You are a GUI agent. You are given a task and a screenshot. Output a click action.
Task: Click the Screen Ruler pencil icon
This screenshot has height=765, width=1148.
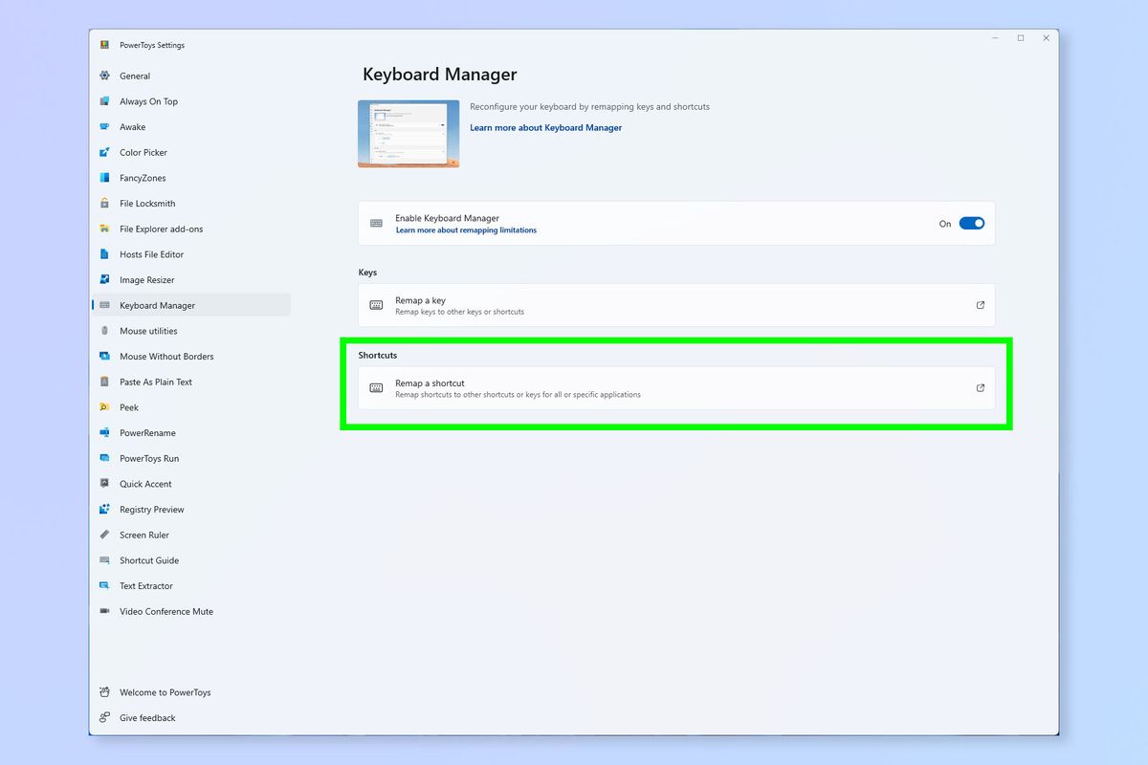pos(105,535)
